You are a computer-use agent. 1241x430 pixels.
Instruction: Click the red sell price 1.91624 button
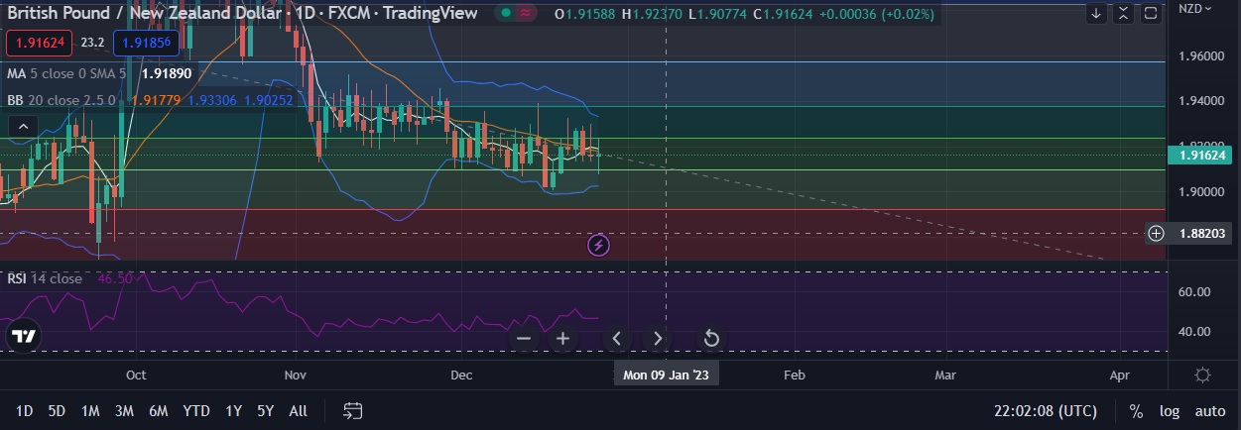coord(39,44)
